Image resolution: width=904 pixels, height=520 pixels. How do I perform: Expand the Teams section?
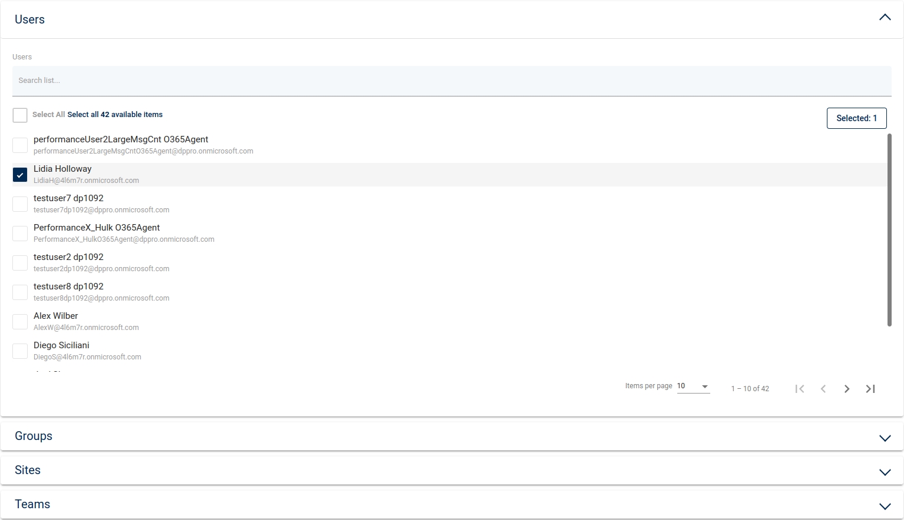point(885,506)
